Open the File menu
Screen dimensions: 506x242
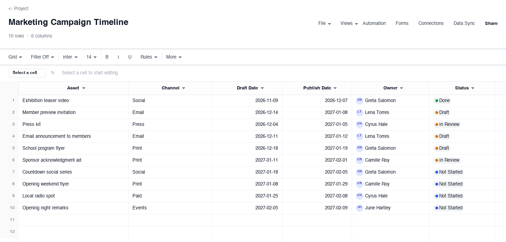click(x=325, y=23)
